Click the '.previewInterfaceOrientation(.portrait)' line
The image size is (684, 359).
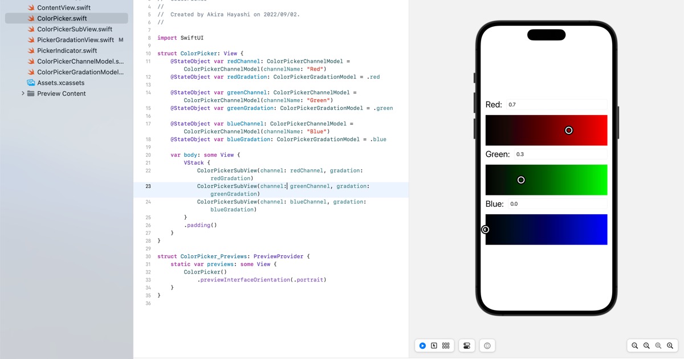coord(262,280)
